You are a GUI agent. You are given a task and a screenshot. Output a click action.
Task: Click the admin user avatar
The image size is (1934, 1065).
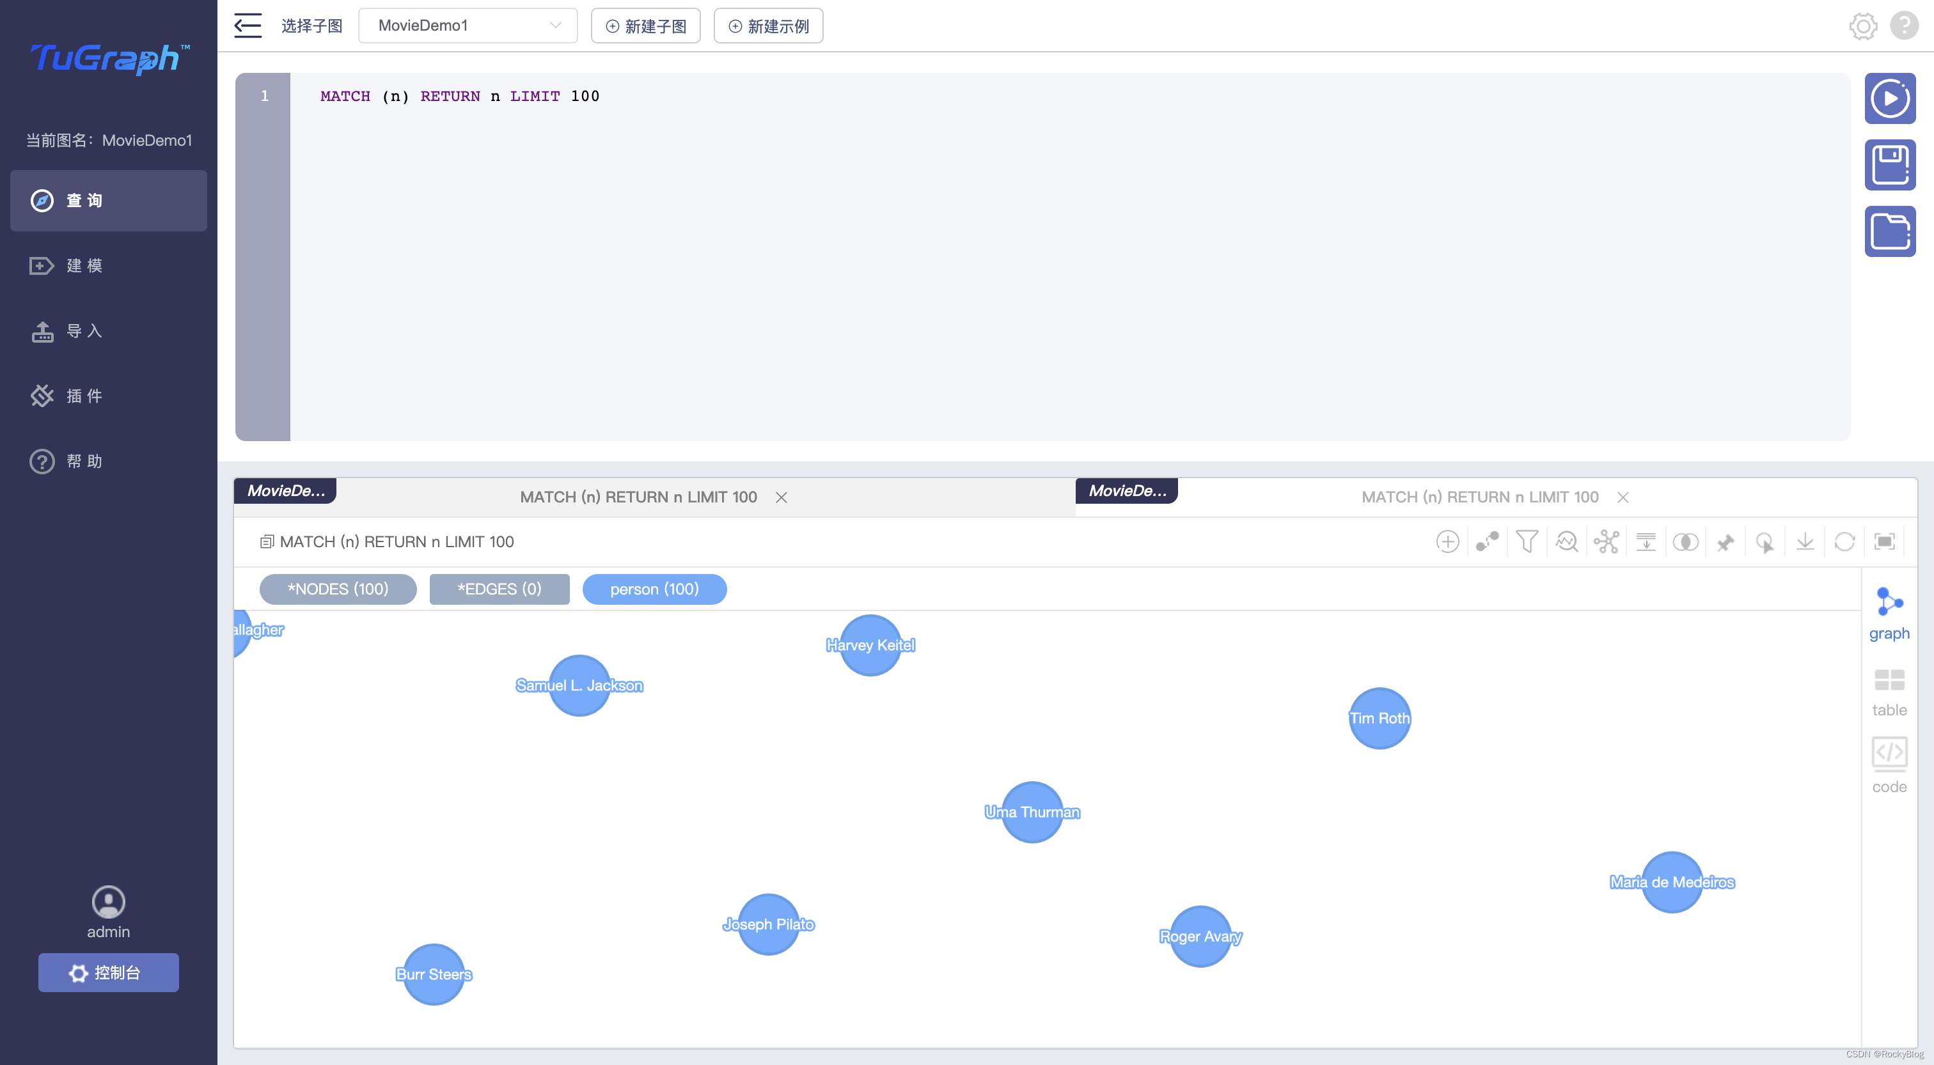(x=108, y=902)
